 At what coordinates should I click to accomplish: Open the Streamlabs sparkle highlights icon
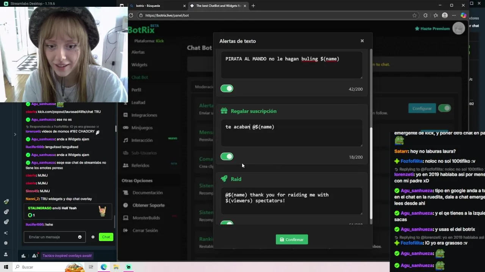point(6,233)
